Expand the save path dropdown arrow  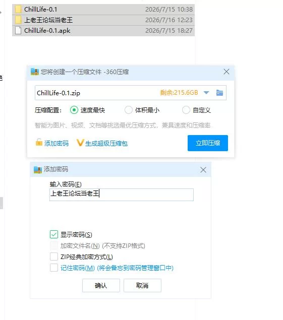[206, 93]
